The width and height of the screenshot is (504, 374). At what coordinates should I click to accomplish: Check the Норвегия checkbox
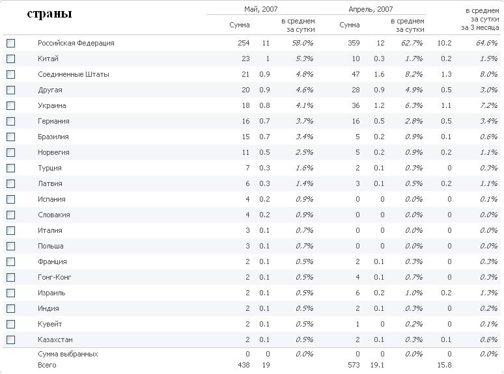(10, 152)
